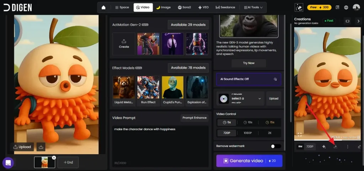
Task: Click Upload button on the source image
Action: point(22,147)
